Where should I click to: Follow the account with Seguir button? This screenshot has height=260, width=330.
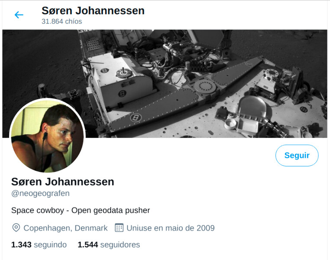297,156
